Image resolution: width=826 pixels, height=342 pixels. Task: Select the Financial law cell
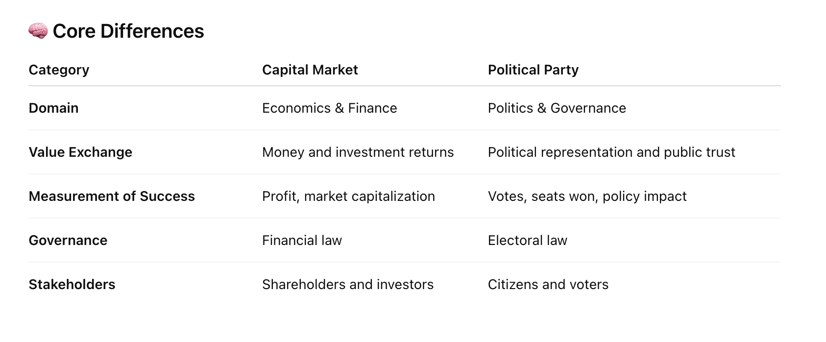pos(302,241)
